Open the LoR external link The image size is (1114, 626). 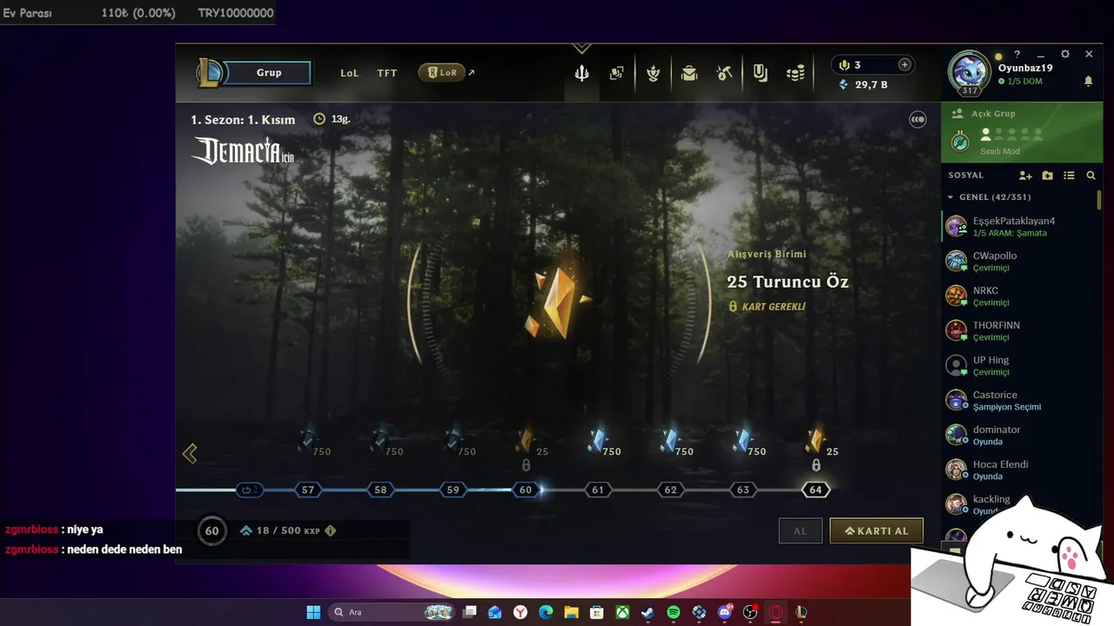point(446,73)
